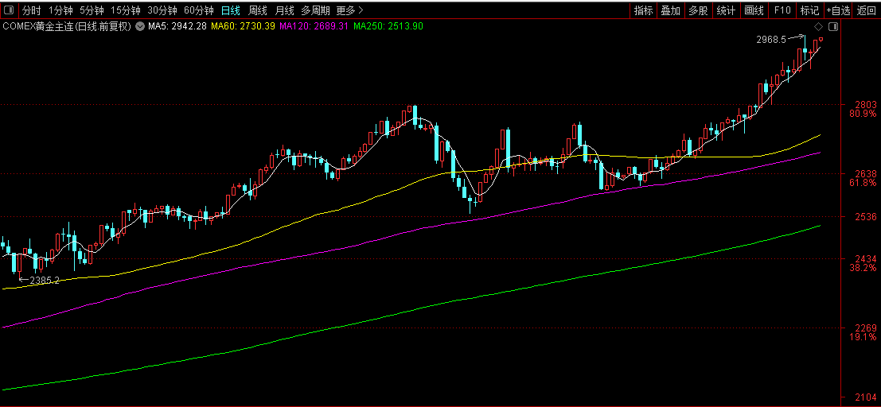
Task: Switch to the 分时 chart view
Action: [32, 10]
